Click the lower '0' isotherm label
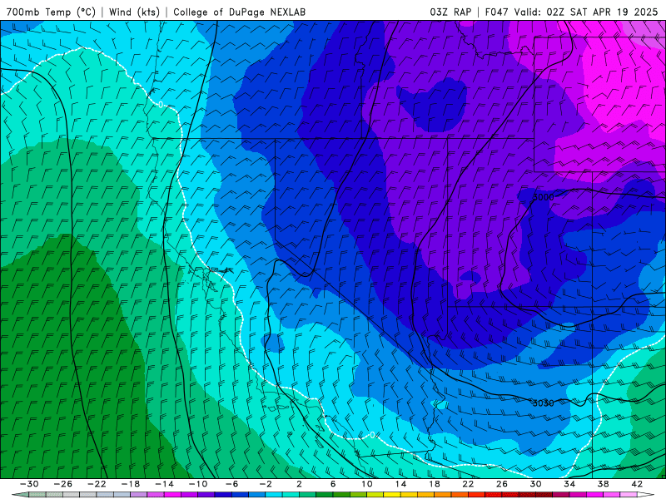This screenshot has width=666, height=499. (x=372, y=435)
